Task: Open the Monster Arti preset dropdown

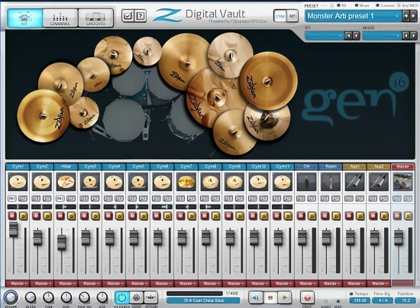Action: [353, 16]
